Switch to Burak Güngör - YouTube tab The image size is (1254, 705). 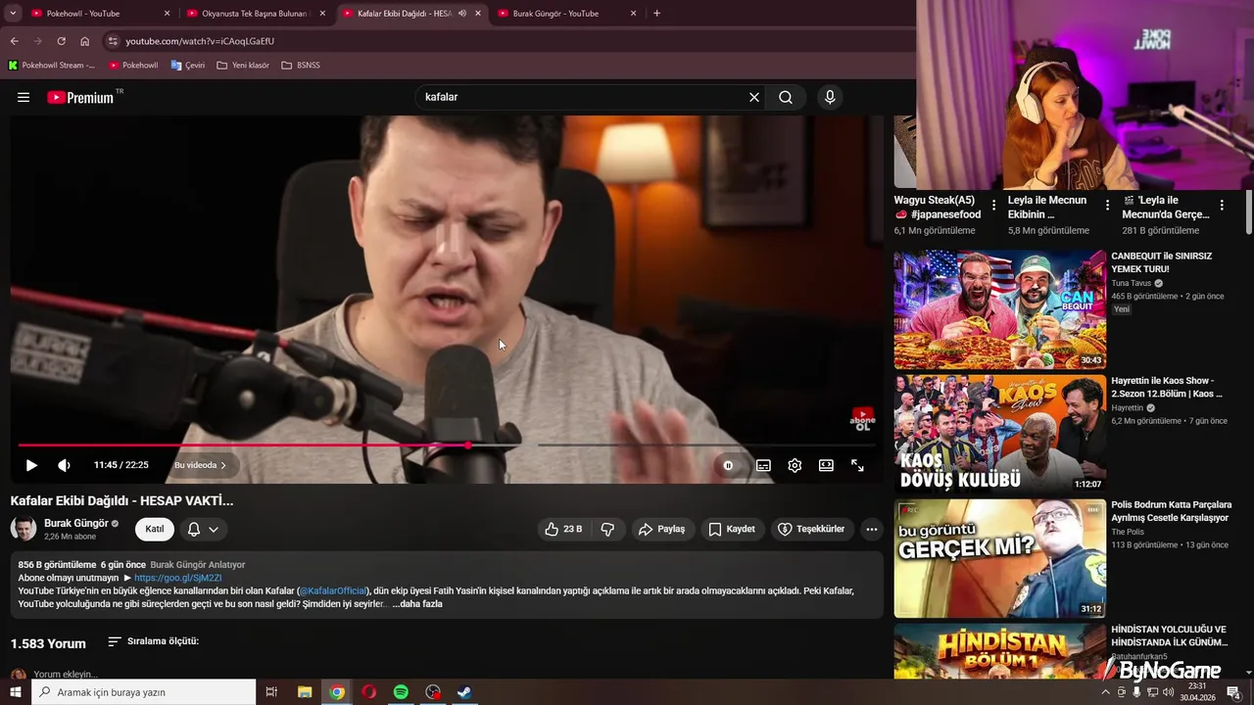[x=566, y=14]
